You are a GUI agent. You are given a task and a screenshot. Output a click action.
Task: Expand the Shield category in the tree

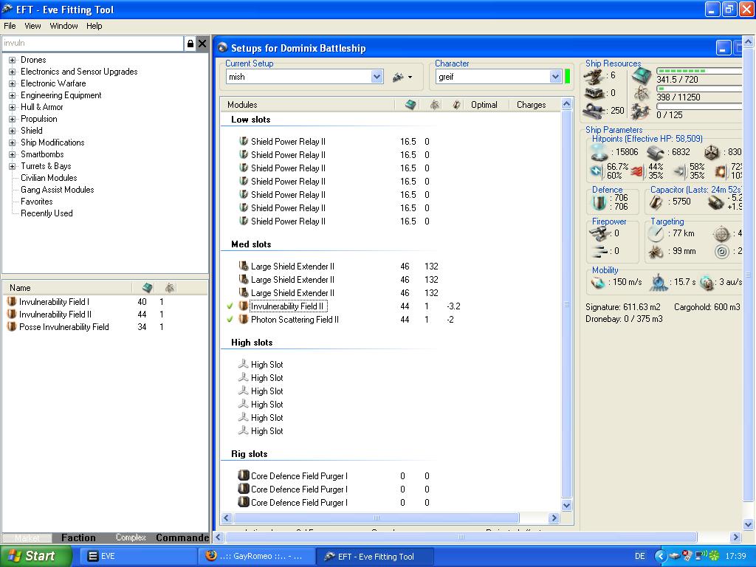pyautogui.click(x=13, y=131)
